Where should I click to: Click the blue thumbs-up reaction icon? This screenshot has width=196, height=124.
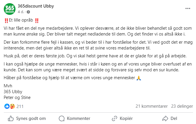click(x=7, y=107)
